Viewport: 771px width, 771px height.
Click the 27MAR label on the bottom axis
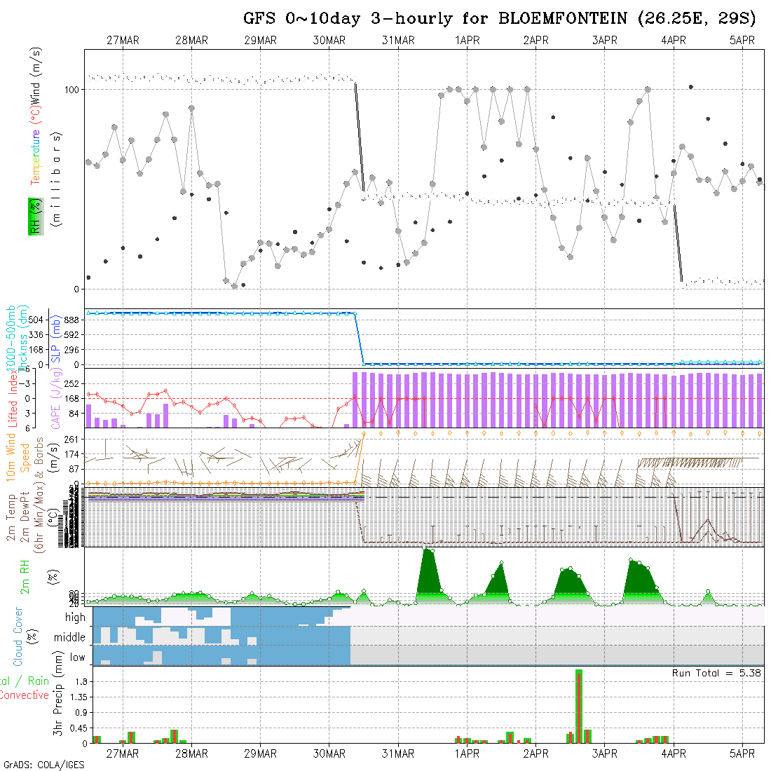pos(123,753)
